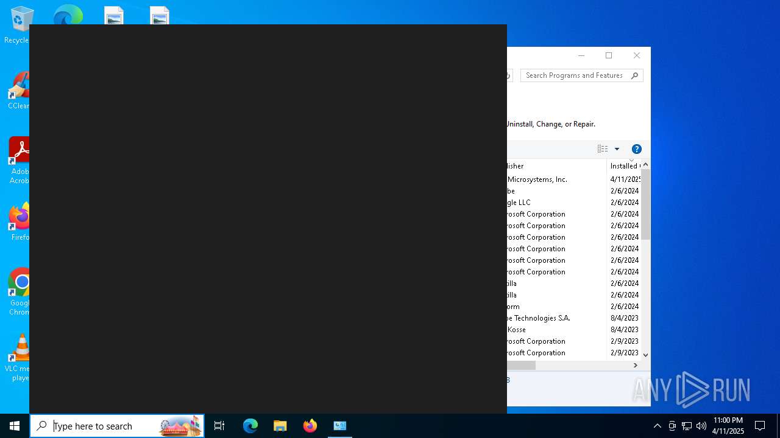Viewport: 780px width, 438px height.
Task: Open the taskbar clock showing 11:00 PM
Action: (728, 426)
